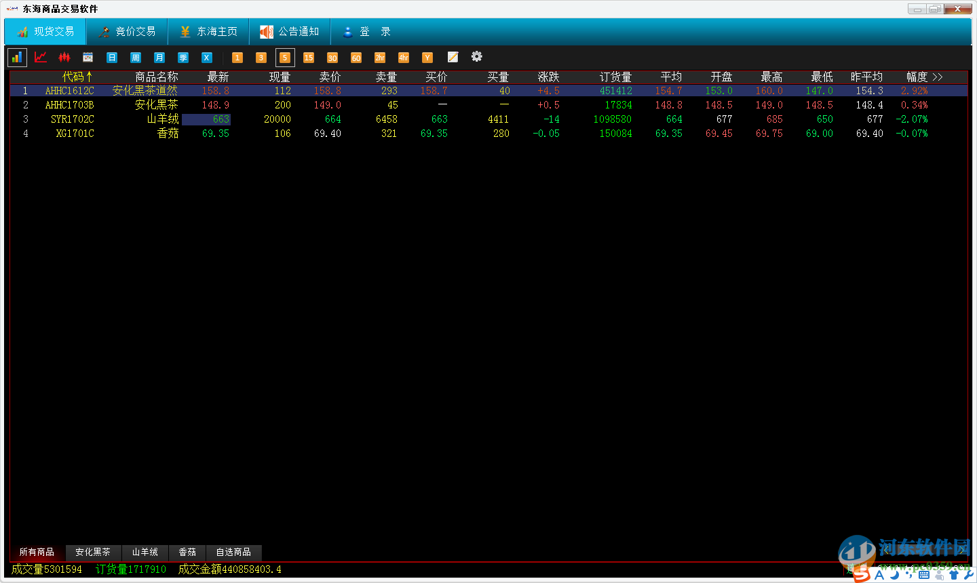Image resolution: width=977 pixels, height=583 pixels.
Task: Click commodity name 香菇 in table
Action: (168, 134)
